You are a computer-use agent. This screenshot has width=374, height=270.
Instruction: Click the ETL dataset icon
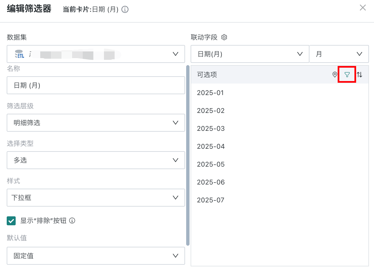pyautogui.click(x=19, y=54)
